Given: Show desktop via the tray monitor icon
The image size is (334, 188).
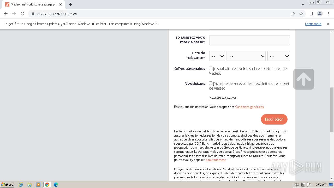Looking at the screenshot, I should (x=331, y=185).
